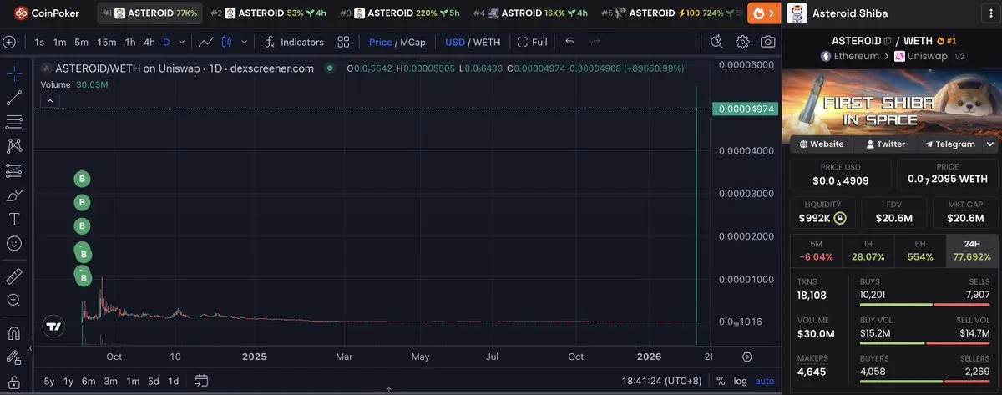Open the Indicators menu
Viewport: 1002px width, 395px height.
(293, 42)
